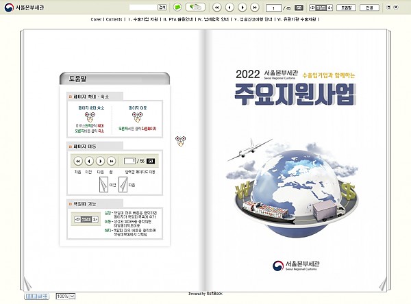Click the Powered by SoftBook link
Viewport: 411px width, 304px height.
(206, 294)
